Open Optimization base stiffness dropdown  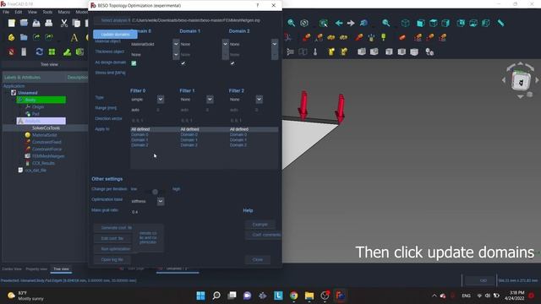161,201
